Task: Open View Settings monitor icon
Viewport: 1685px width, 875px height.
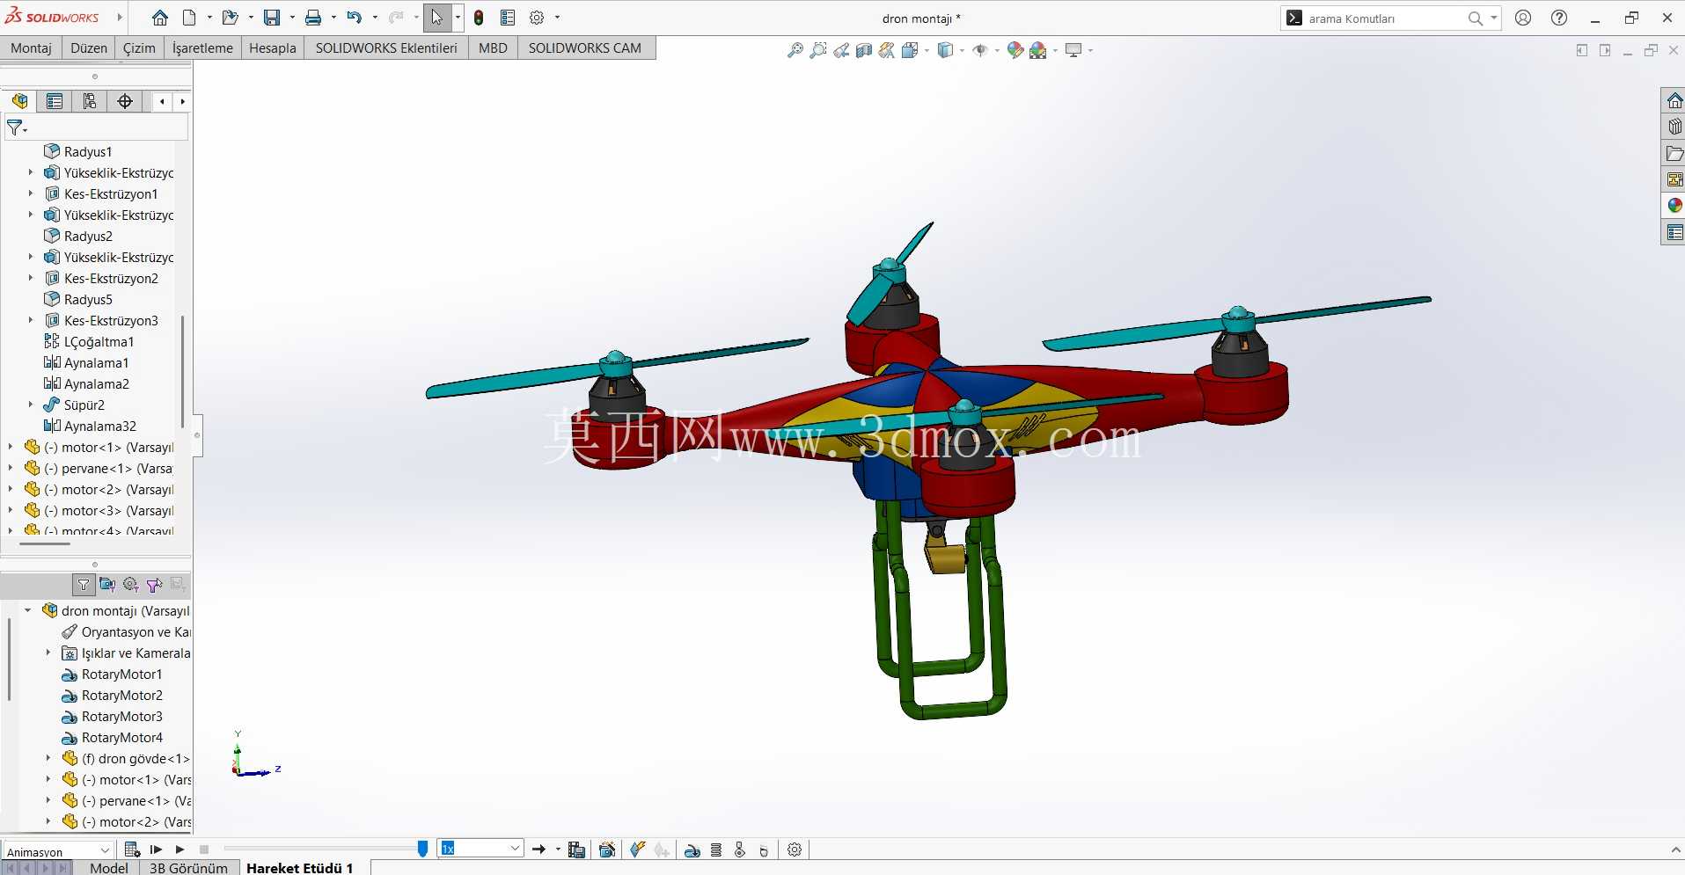Action: tap(1073, 50)
